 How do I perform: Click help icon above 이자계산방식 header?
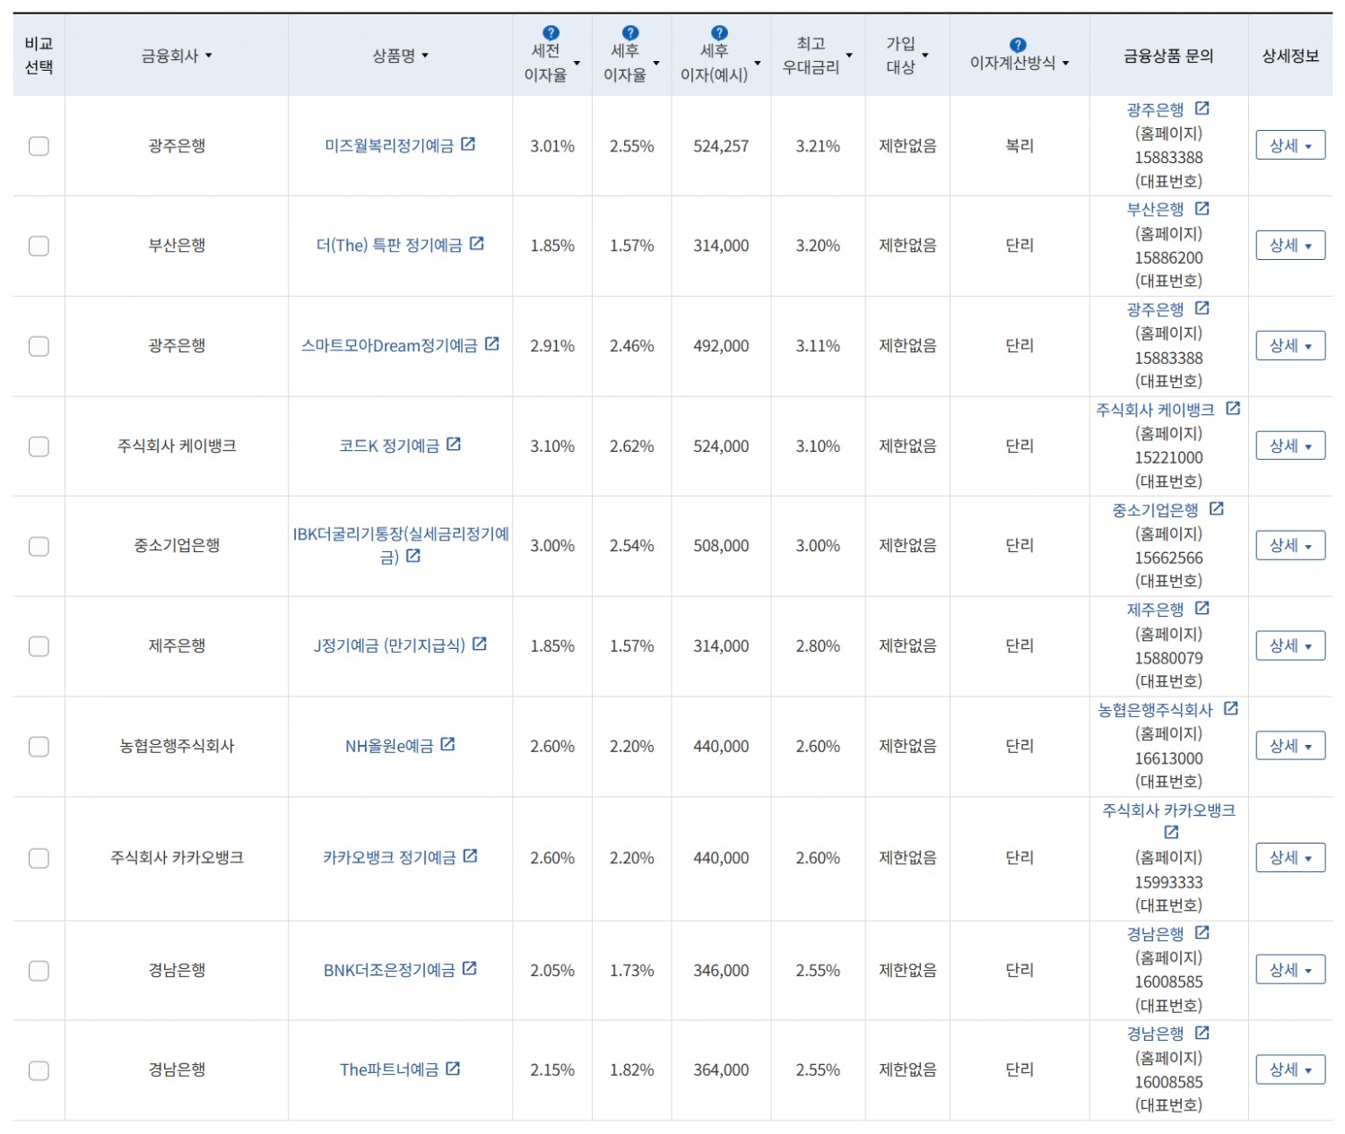(1018, 45)
